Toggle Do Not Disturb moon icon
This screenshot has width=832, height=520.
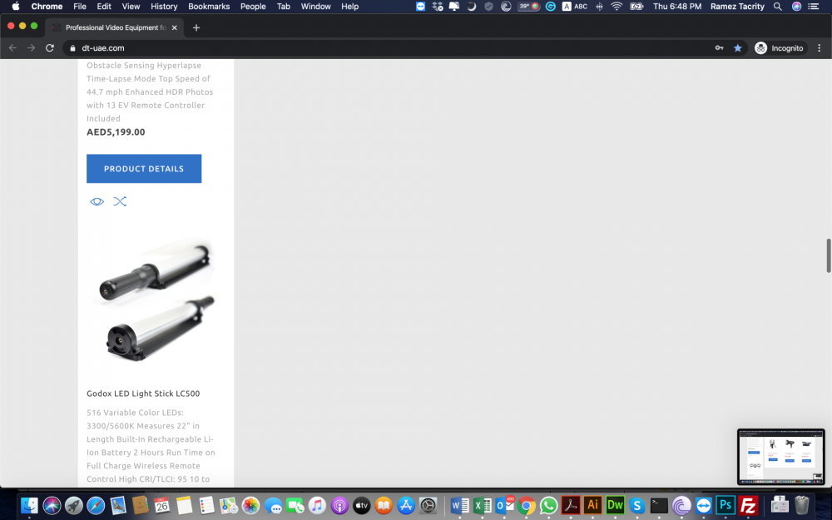(472, 7)
